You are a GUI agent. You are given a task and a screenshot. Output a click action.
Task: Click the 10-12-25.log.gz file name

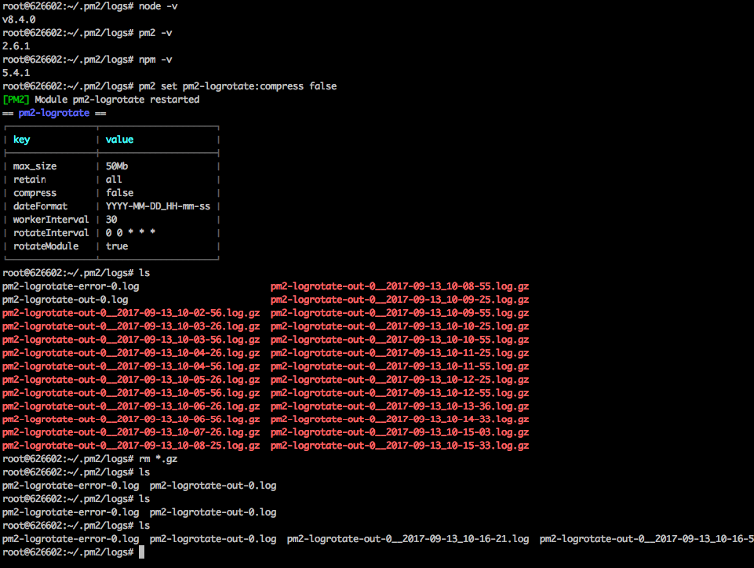(x=399, y=380)
